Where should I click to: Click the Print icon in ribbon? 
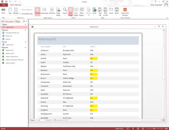tap(3, 11)
